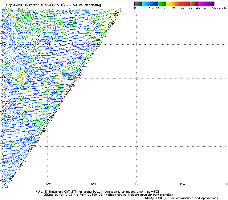228x200 pixels.
Task: Click the legend label "25"
Action: (174, 8)
